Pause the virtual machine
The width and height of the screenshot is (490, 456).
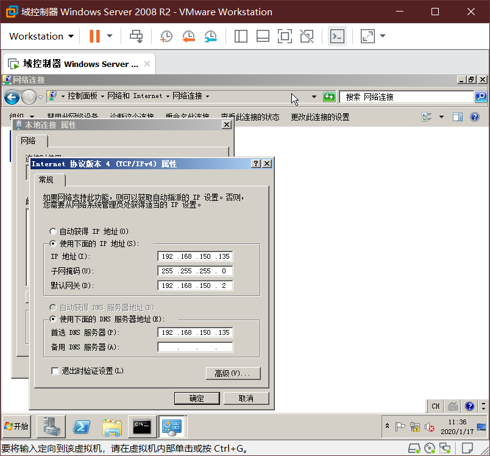[x=94, y=36]
